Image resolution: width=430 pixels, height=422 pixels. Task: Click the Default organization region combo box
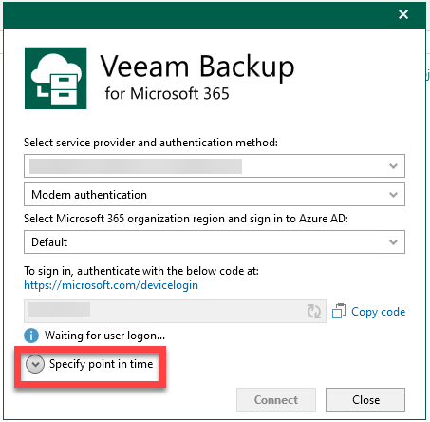click(x=215, y=242)
